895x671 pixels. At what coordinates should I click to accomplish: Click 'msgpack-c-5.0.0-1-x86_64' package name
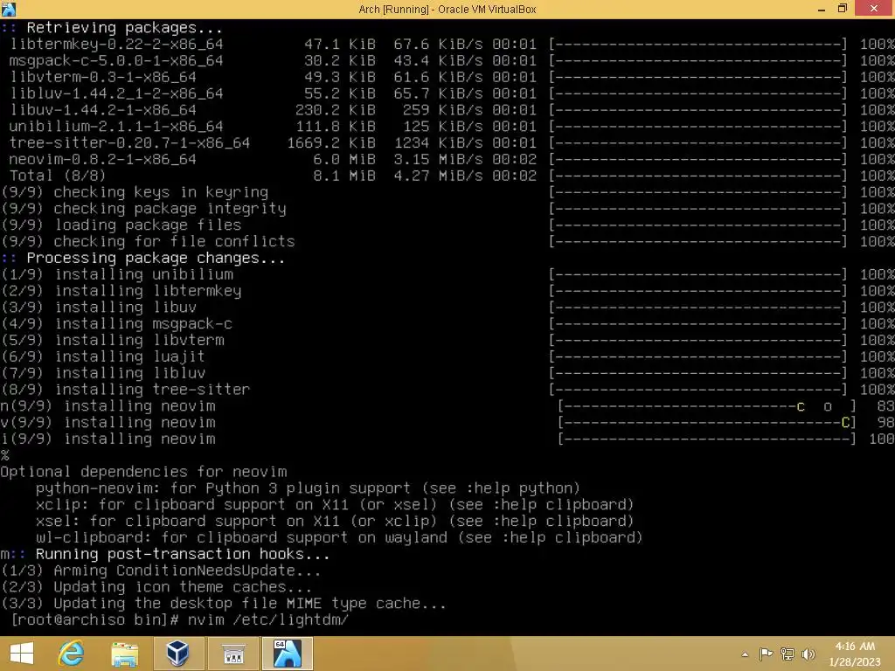pos(116,60)
